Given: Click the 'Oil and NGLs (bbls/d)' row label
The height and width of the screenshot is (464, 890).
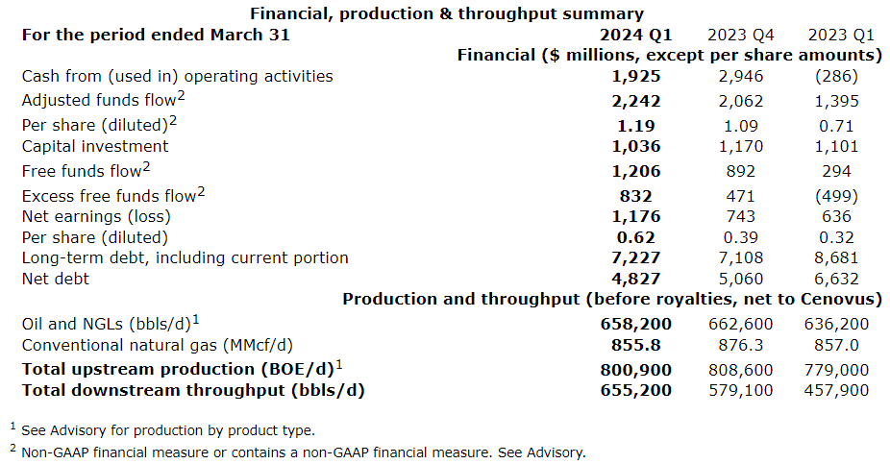Looking at the screenshot, I should coord(108,324).
